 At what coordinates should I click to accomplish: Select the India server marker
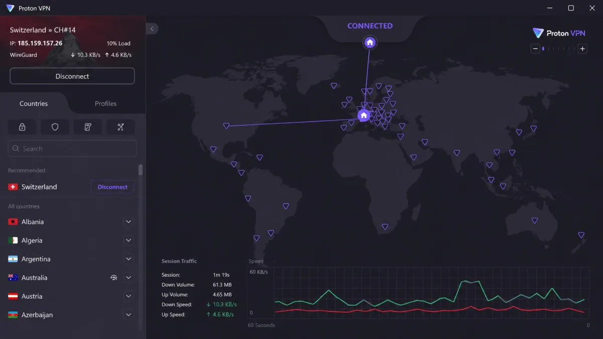click(457, 153)
